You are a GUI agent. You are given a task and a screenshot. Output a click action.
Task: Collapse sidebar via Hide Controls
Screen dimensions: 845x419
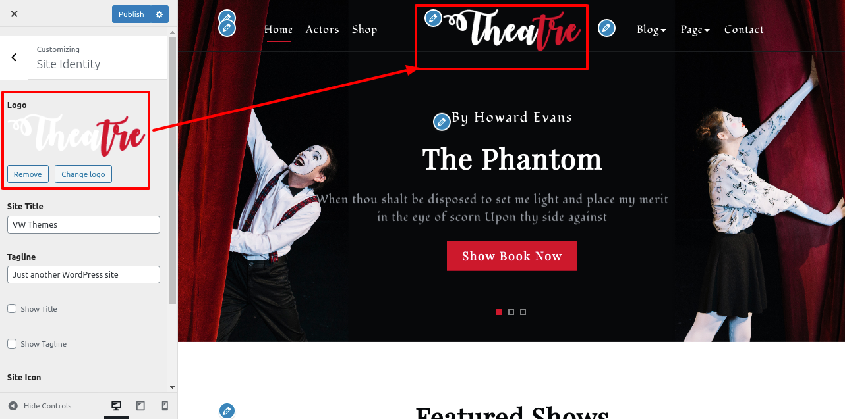click(x=40, y=406)
